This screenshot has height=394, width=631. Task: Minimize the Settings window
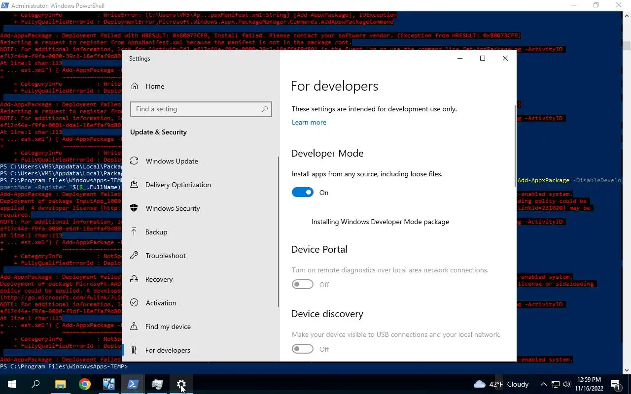[x=460, y=58]
